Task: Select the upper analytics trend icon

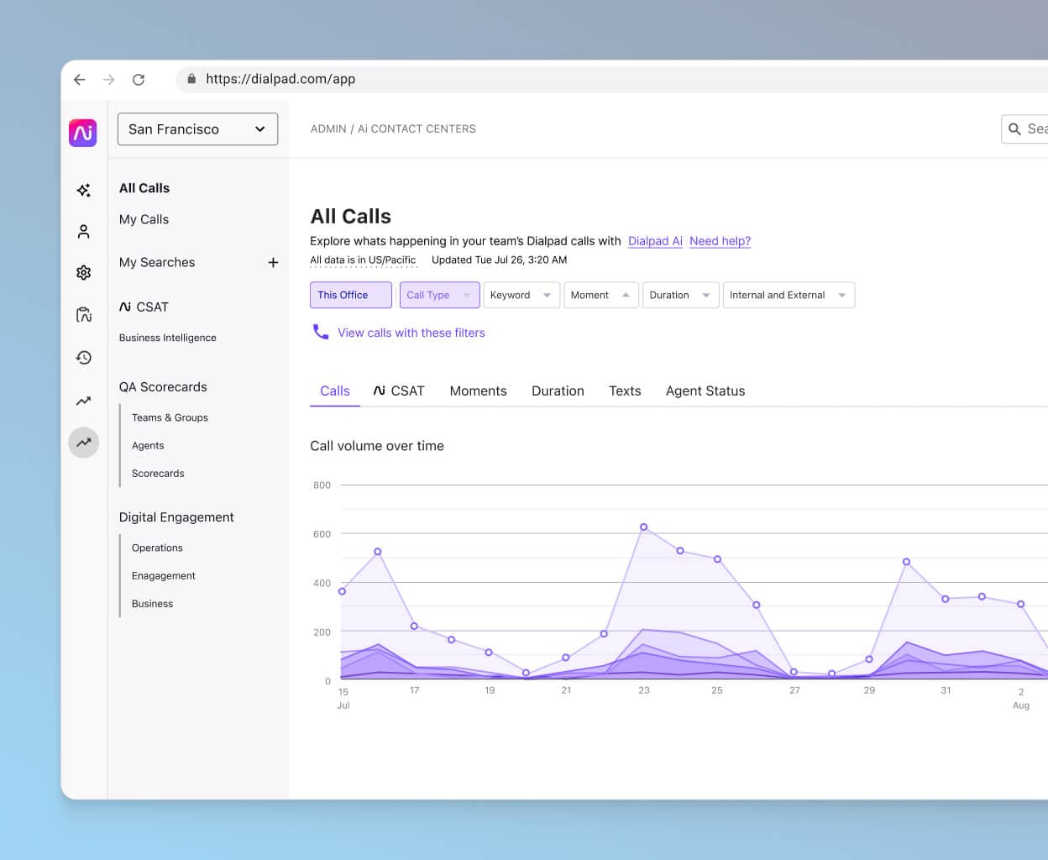Action: (x=83, y=401)
